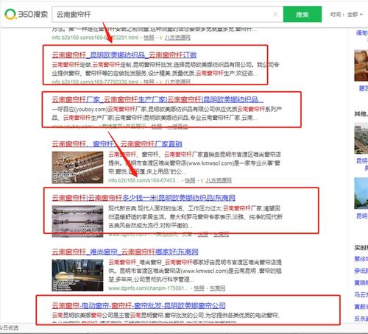The height and width of the screenshot is (334, 368).
Task: Open 快照 for the youboy.com result
Action: (x=157, y=127)
